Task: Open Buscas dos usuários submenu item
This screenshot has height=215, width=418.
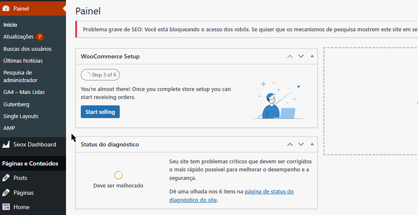Action: [27, 49]
